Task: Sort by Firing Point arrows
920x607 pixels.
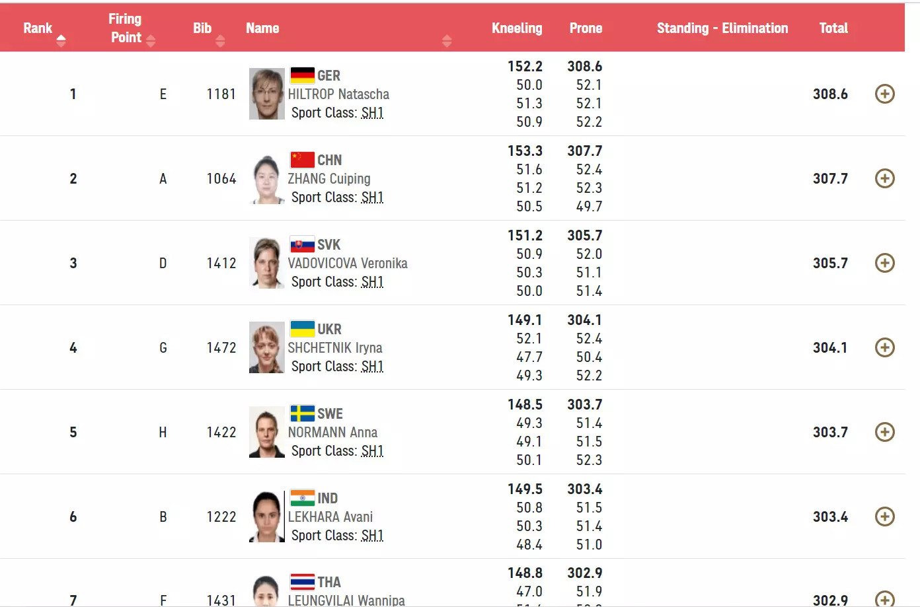Action: pyautogui.click(x=151, y=41)
